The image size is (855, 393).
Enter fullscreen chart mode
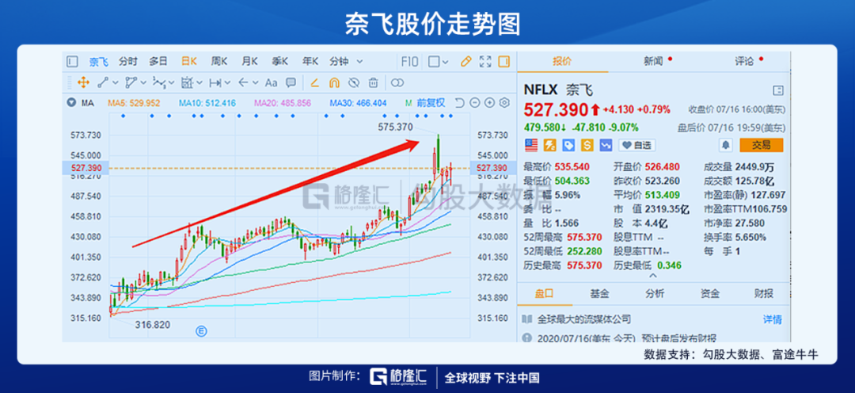pyautogui.click(x=485, y=62)
